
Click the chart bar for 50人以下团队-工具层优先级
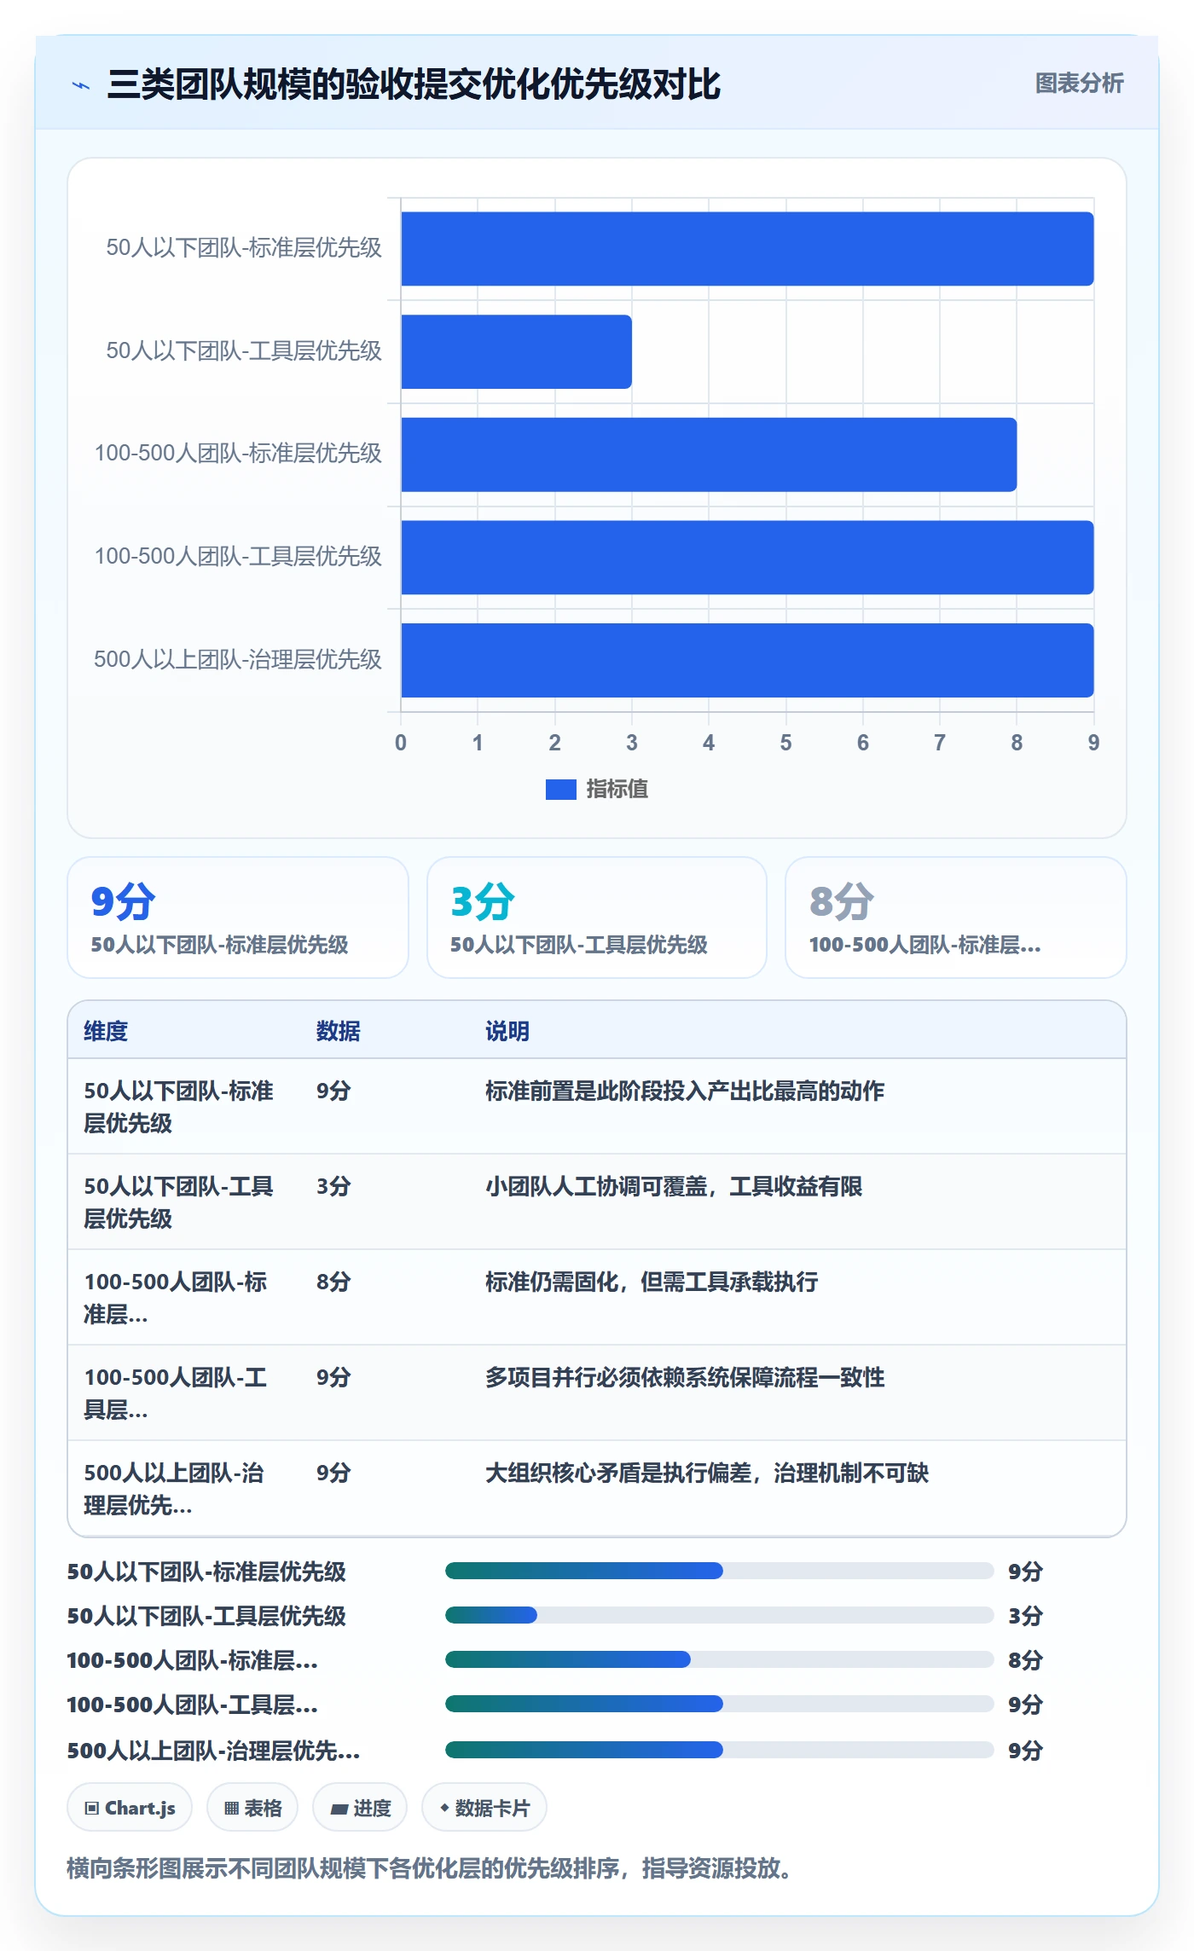pyautogui.click(x=516, y=351)
